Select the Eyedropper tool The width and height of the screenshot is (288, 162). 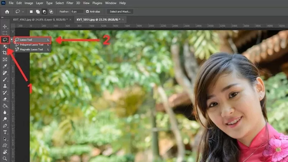(x=5, y=66)
